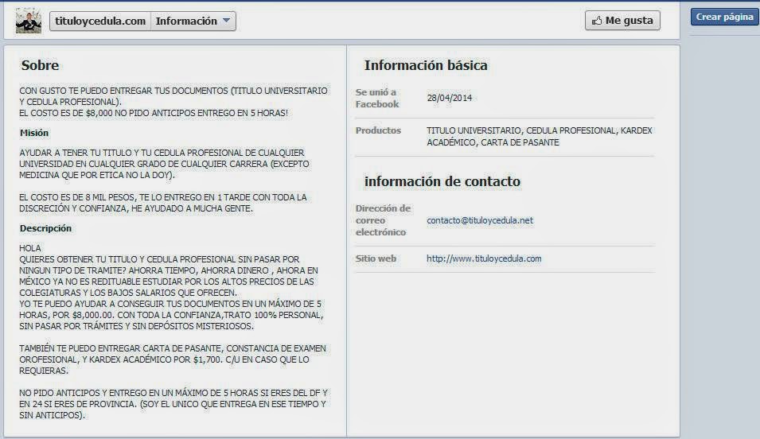Select the Misión subheading
This screenshot has height=439, width=760.
pyautogui.click(x=34, y=133)
